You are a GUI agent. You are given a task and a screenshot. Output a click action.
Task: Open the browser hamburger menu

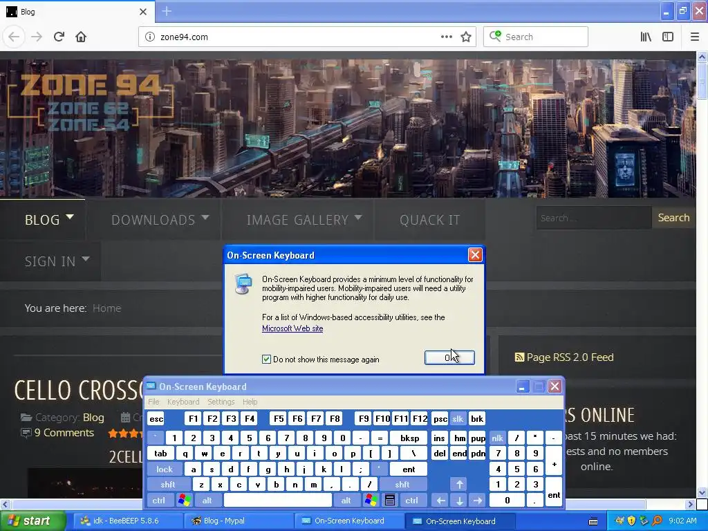pos(694,37)
